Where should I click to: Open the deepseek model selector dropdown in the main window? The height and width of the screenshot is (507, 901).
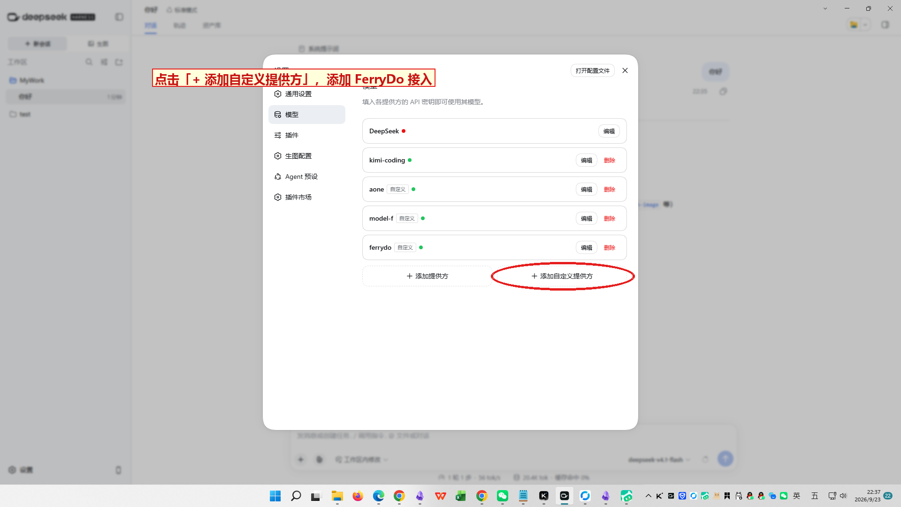click(659, 460)
